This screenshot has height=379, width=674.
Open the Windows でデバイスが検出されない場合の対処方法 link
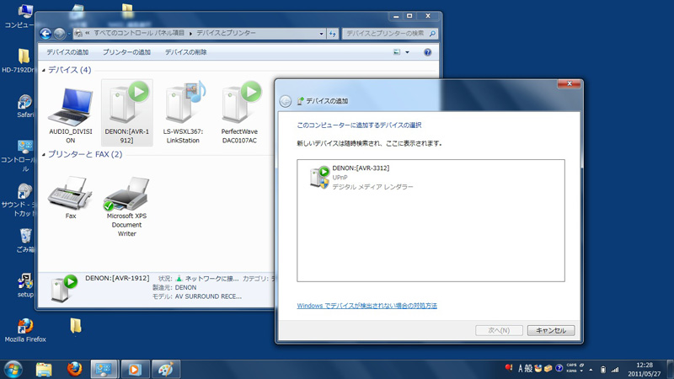[367, 306]
